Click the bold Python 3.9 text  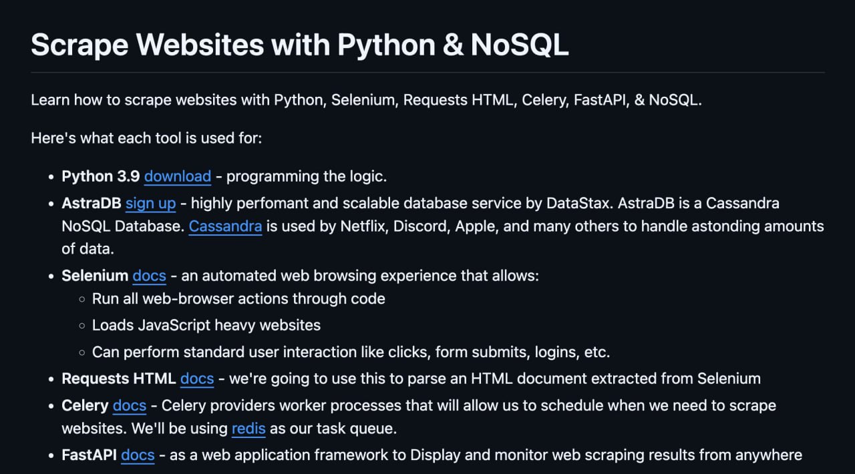[101, 177]
